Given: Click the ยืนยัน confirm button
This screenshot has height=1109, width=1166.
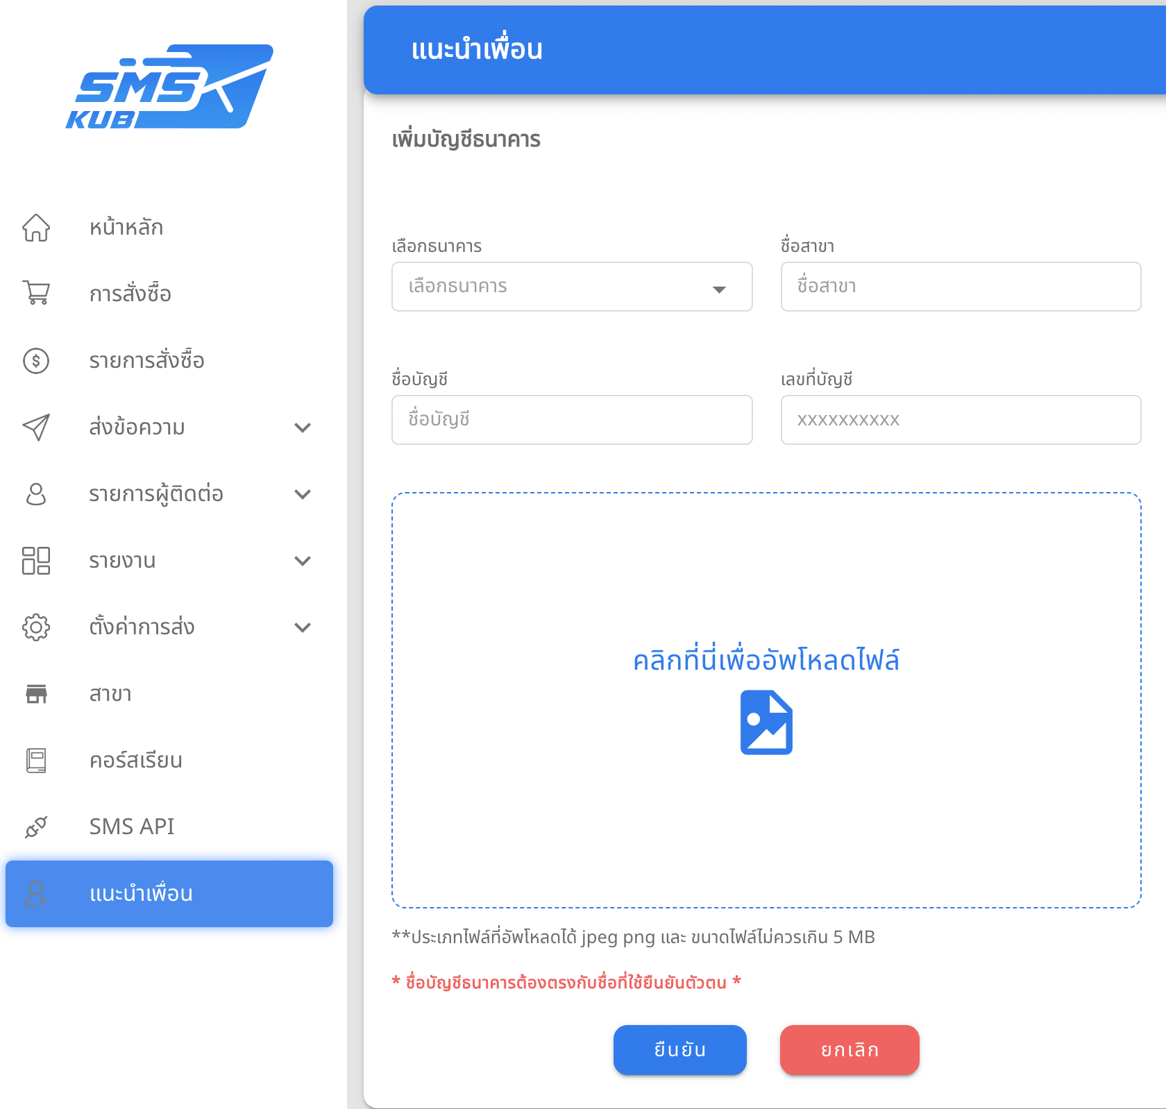Looking at the screenshot, I should (x=679, y=1050).
